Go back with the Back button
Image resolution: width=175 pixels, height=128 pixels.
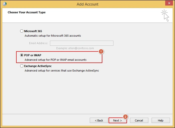click(x=99, y=120)
